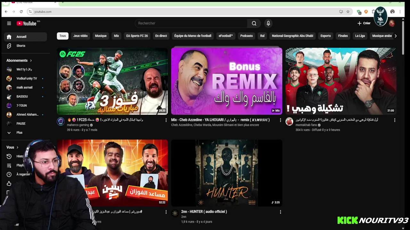Play the Bonus REMIX Cheb Azzedine mix
410x230 pixels.
pos(226,81)
